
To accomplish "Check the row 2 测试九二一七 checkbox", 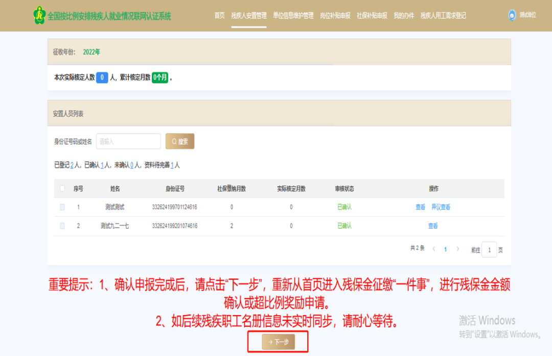I will coord(62,226).
